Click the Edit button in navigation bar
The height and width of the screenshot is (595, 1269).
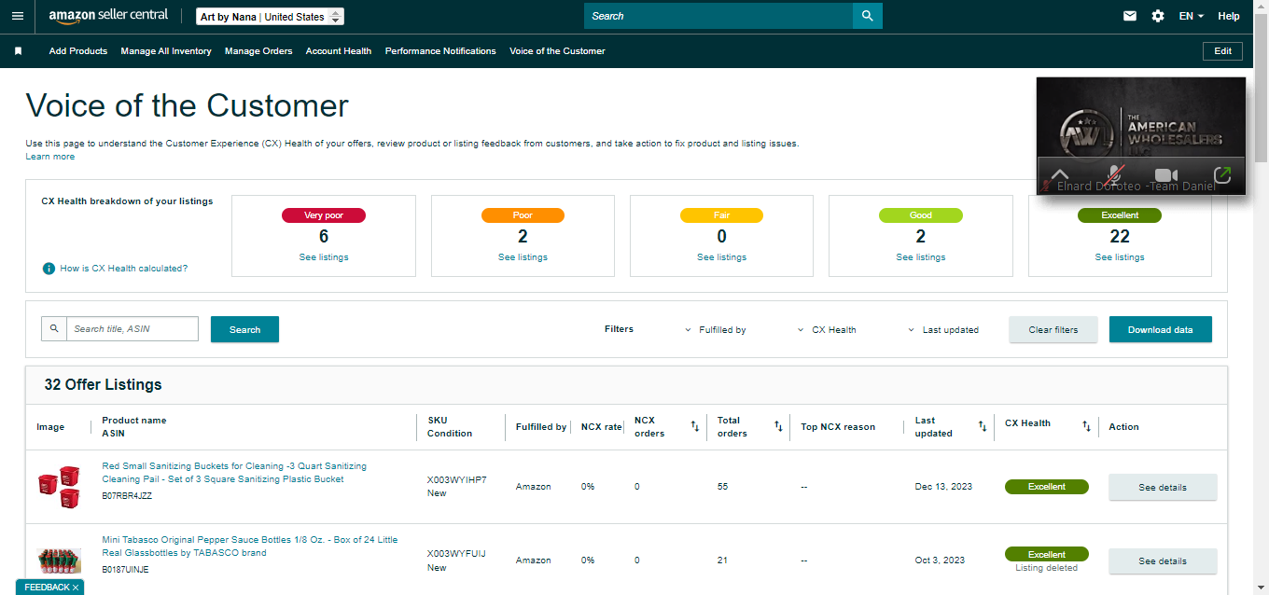coord(1222,51)
